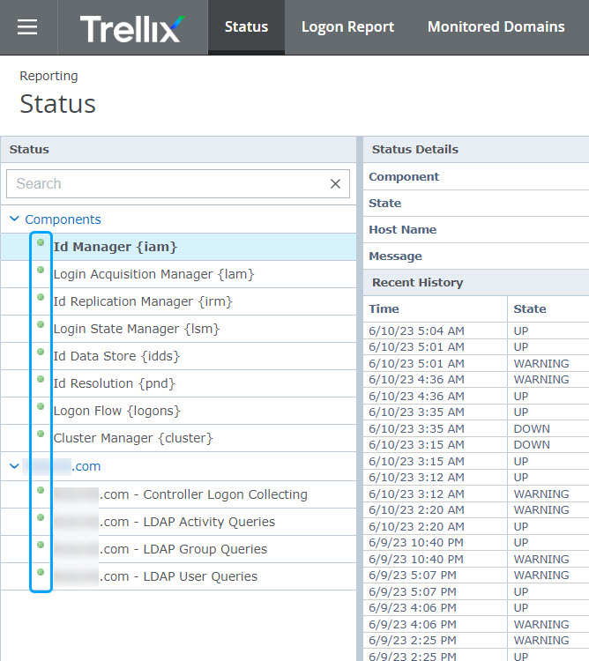Click the Status Details panel header
Viewport: 589px width, 661px height.
click(x=476, y=150)
